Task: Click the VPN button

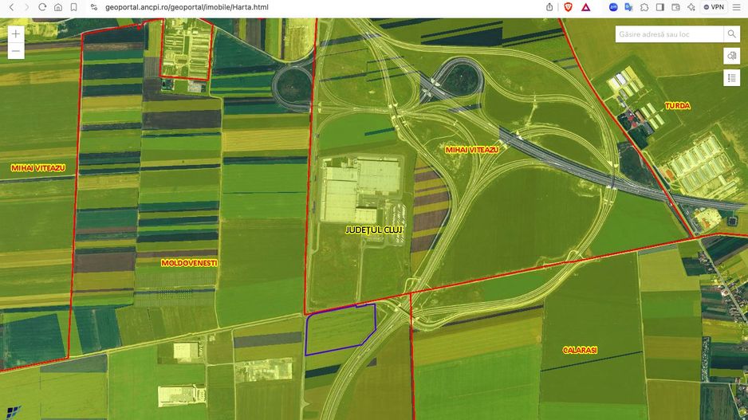Action: pos(714,7)
